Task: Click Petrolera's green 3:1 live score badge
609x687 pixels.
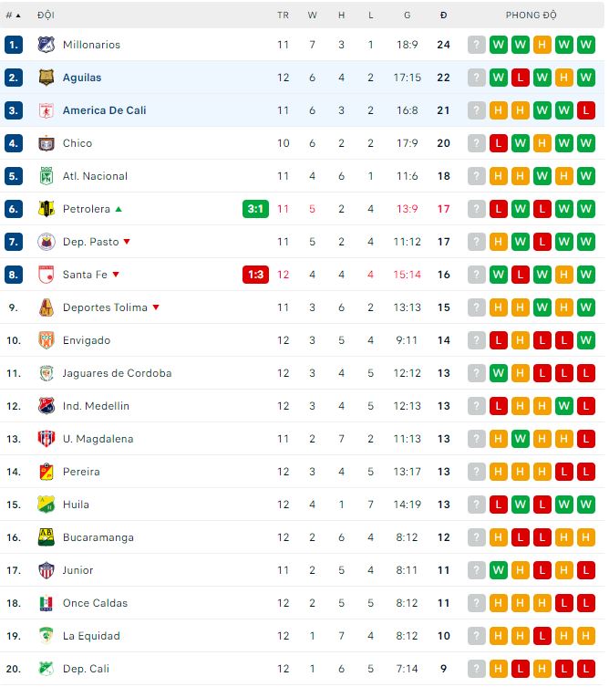Action: [255, 209]
